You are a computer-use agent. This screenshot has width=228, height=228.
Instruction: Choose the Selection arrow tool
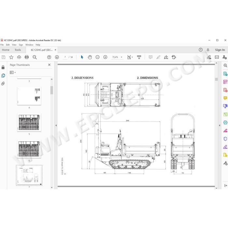tap(82, 57)
